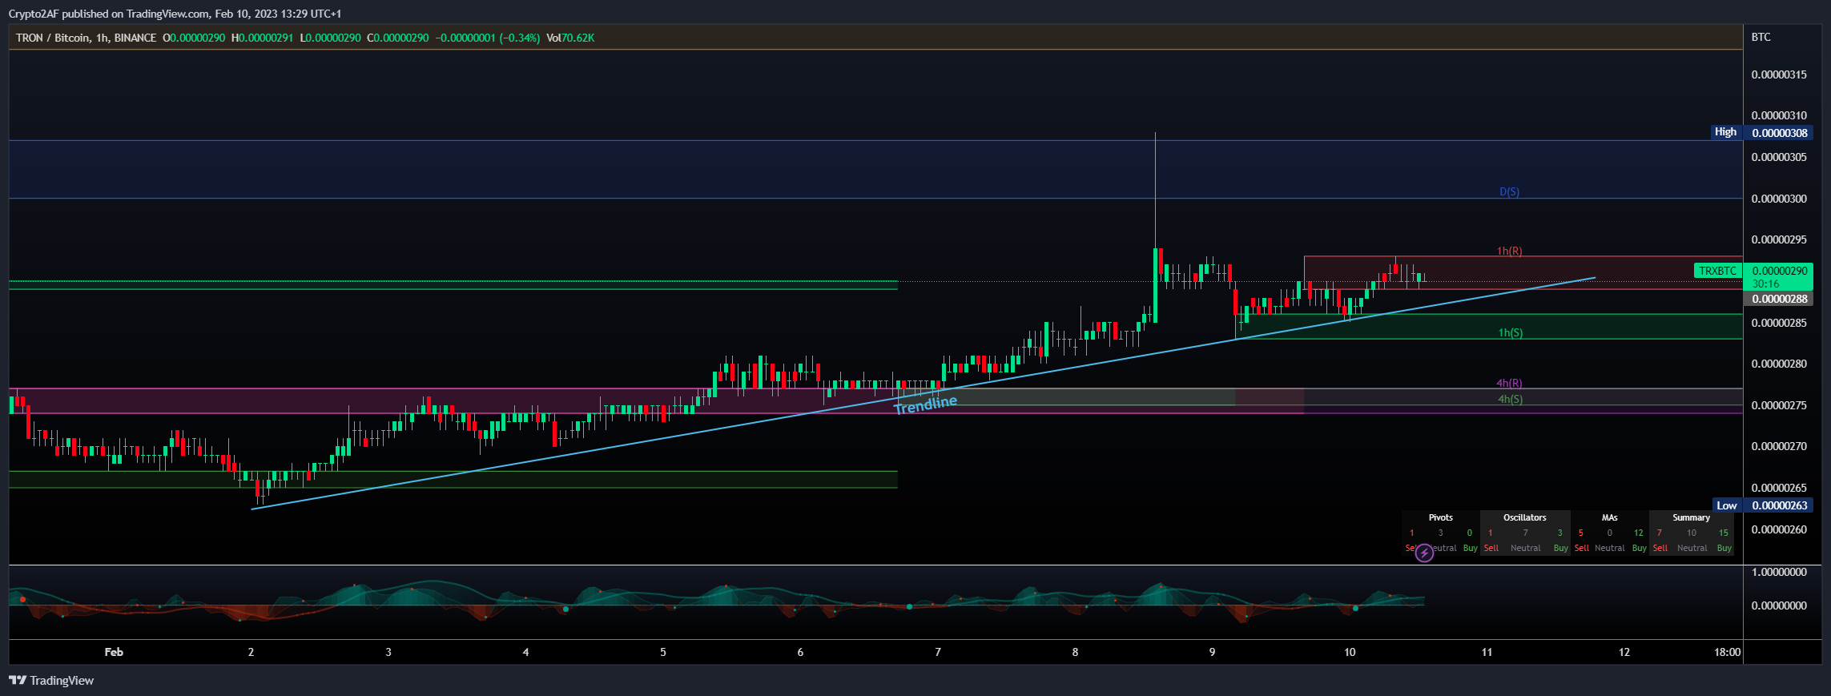The width and height of the screenshot is (1831, 696).
Task: Select the 4h(S) support label
Action: (x=1511, y=399)
